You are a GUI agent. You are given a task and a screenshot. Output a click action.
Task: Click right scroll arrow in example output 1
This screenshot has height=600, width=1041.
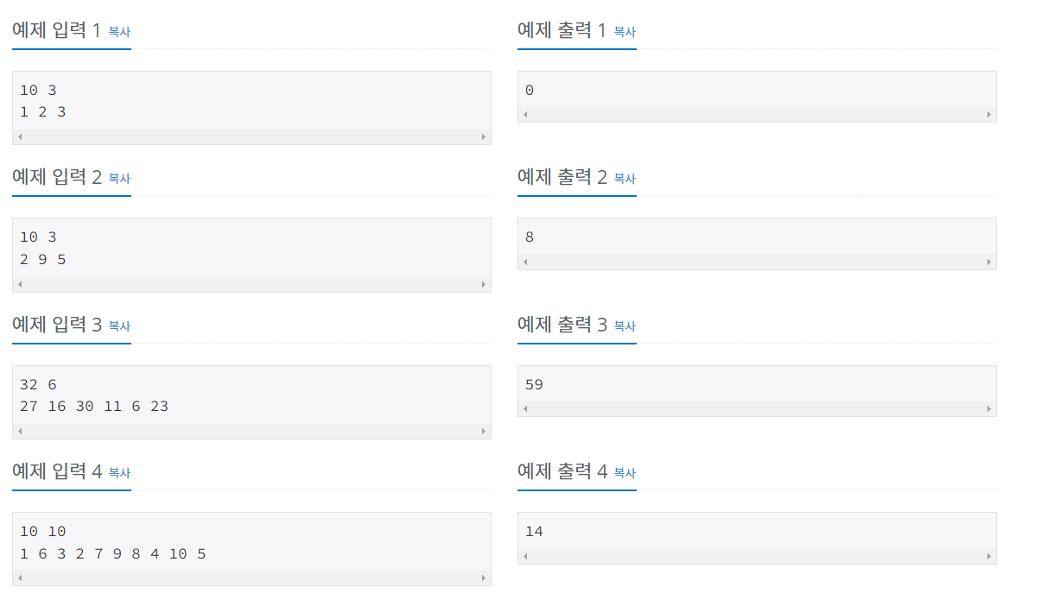[x=989, y=114]
